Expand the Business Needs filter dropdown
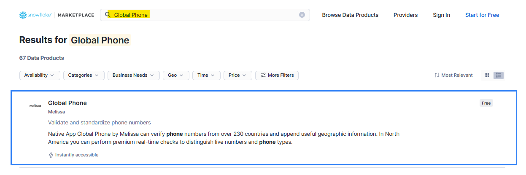The height and width of the screenshot is (175, 526). point(134,75)
